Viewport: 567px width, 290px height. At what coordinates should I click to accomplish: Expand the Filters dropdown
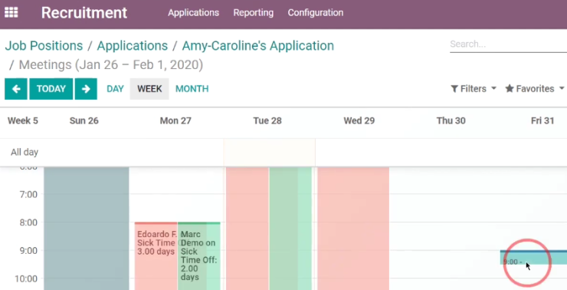[x=474, y=89]
